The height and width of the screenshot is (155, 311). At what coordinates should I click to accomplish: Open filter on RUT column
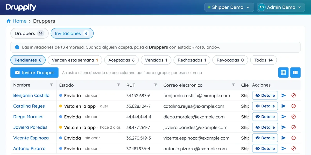155,85
